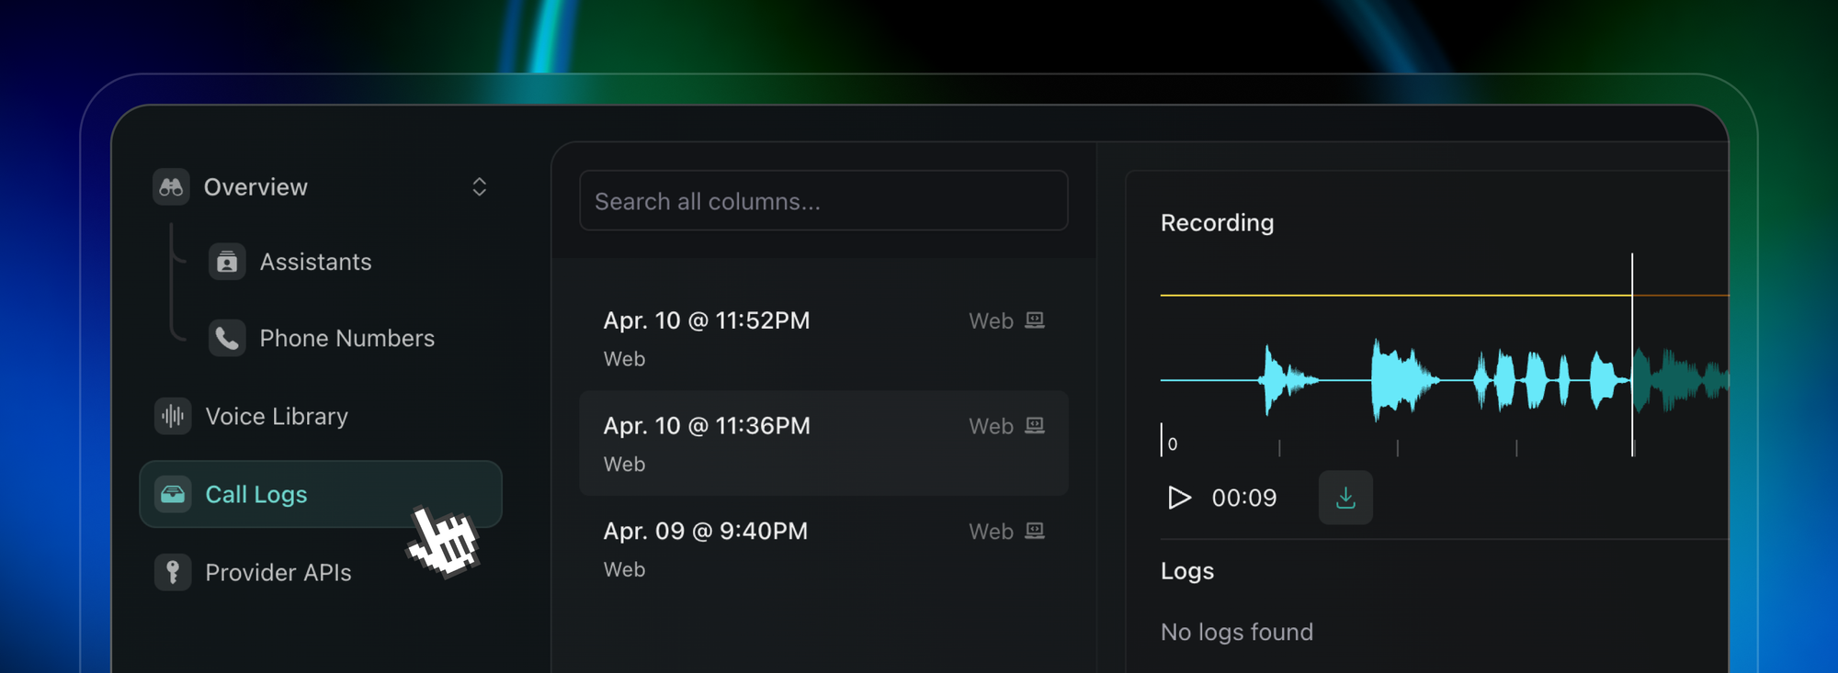Image resolution: width=1838 pixels, height=673 pixels.
Task: Download the call recording
Action: click(x=1344, y=498)
